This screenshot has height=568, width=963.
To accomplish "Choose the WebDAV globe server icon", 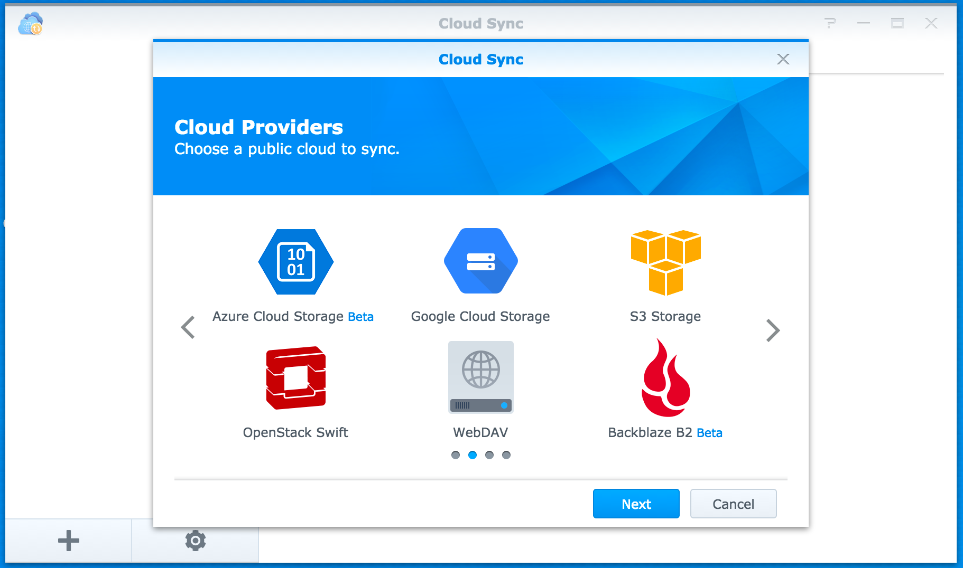I will pyautogui.click(x=481, y=377).
